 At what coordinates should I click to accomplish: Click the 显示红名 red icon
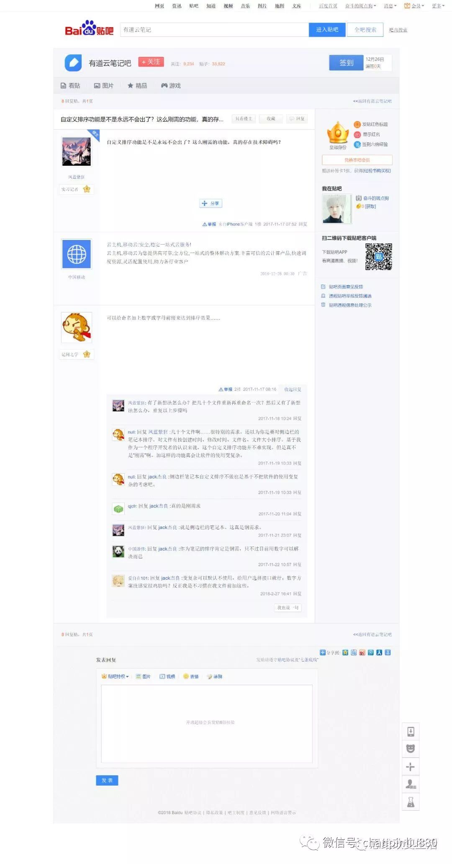[x=357, y=134]
